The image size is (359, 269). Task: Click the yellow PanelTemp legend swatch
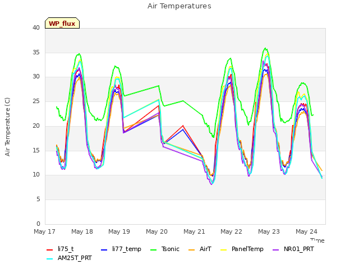pyautogui.click(x=223, y=250)
